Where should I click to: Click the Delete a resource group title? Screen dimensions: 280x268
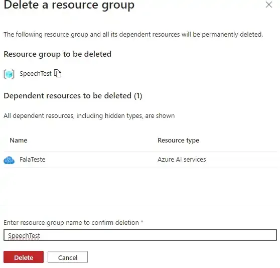tap(69, 5)
